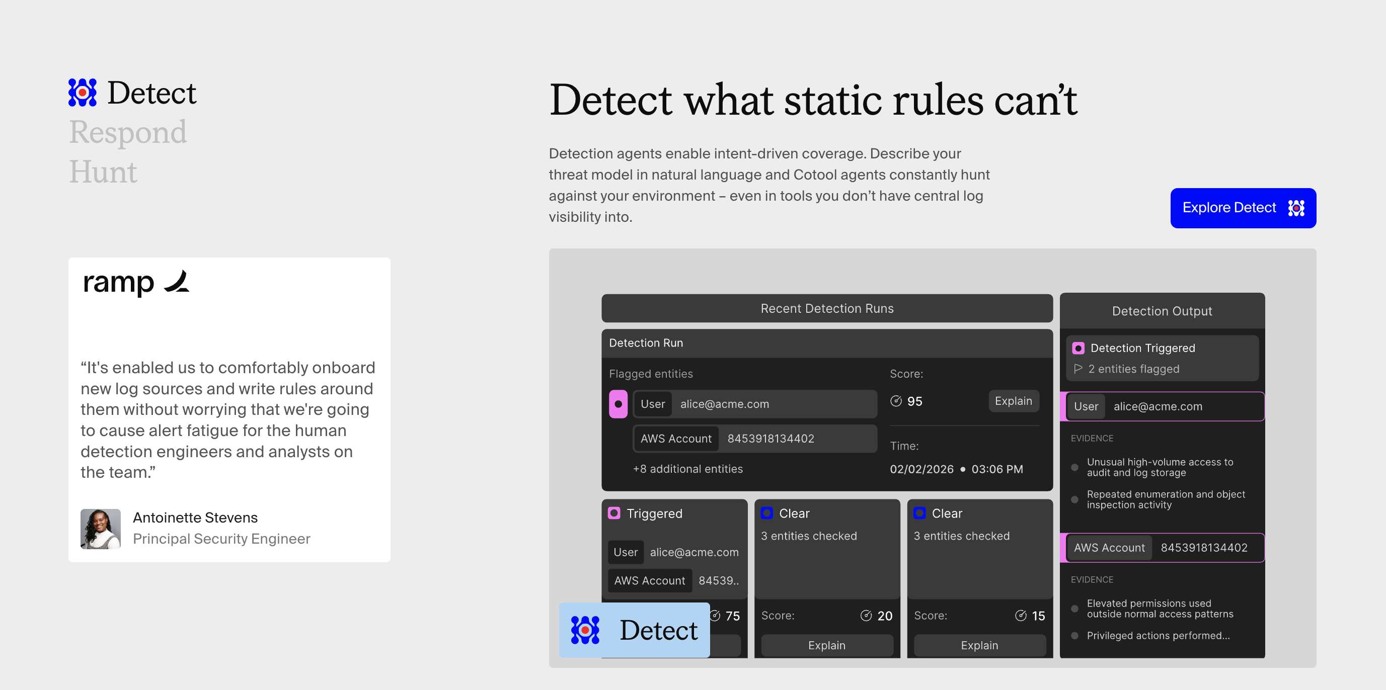Click '3 entities checked' in score 15 card
The width and height of the screenshot is (1386, 690).
coord(961,536)
